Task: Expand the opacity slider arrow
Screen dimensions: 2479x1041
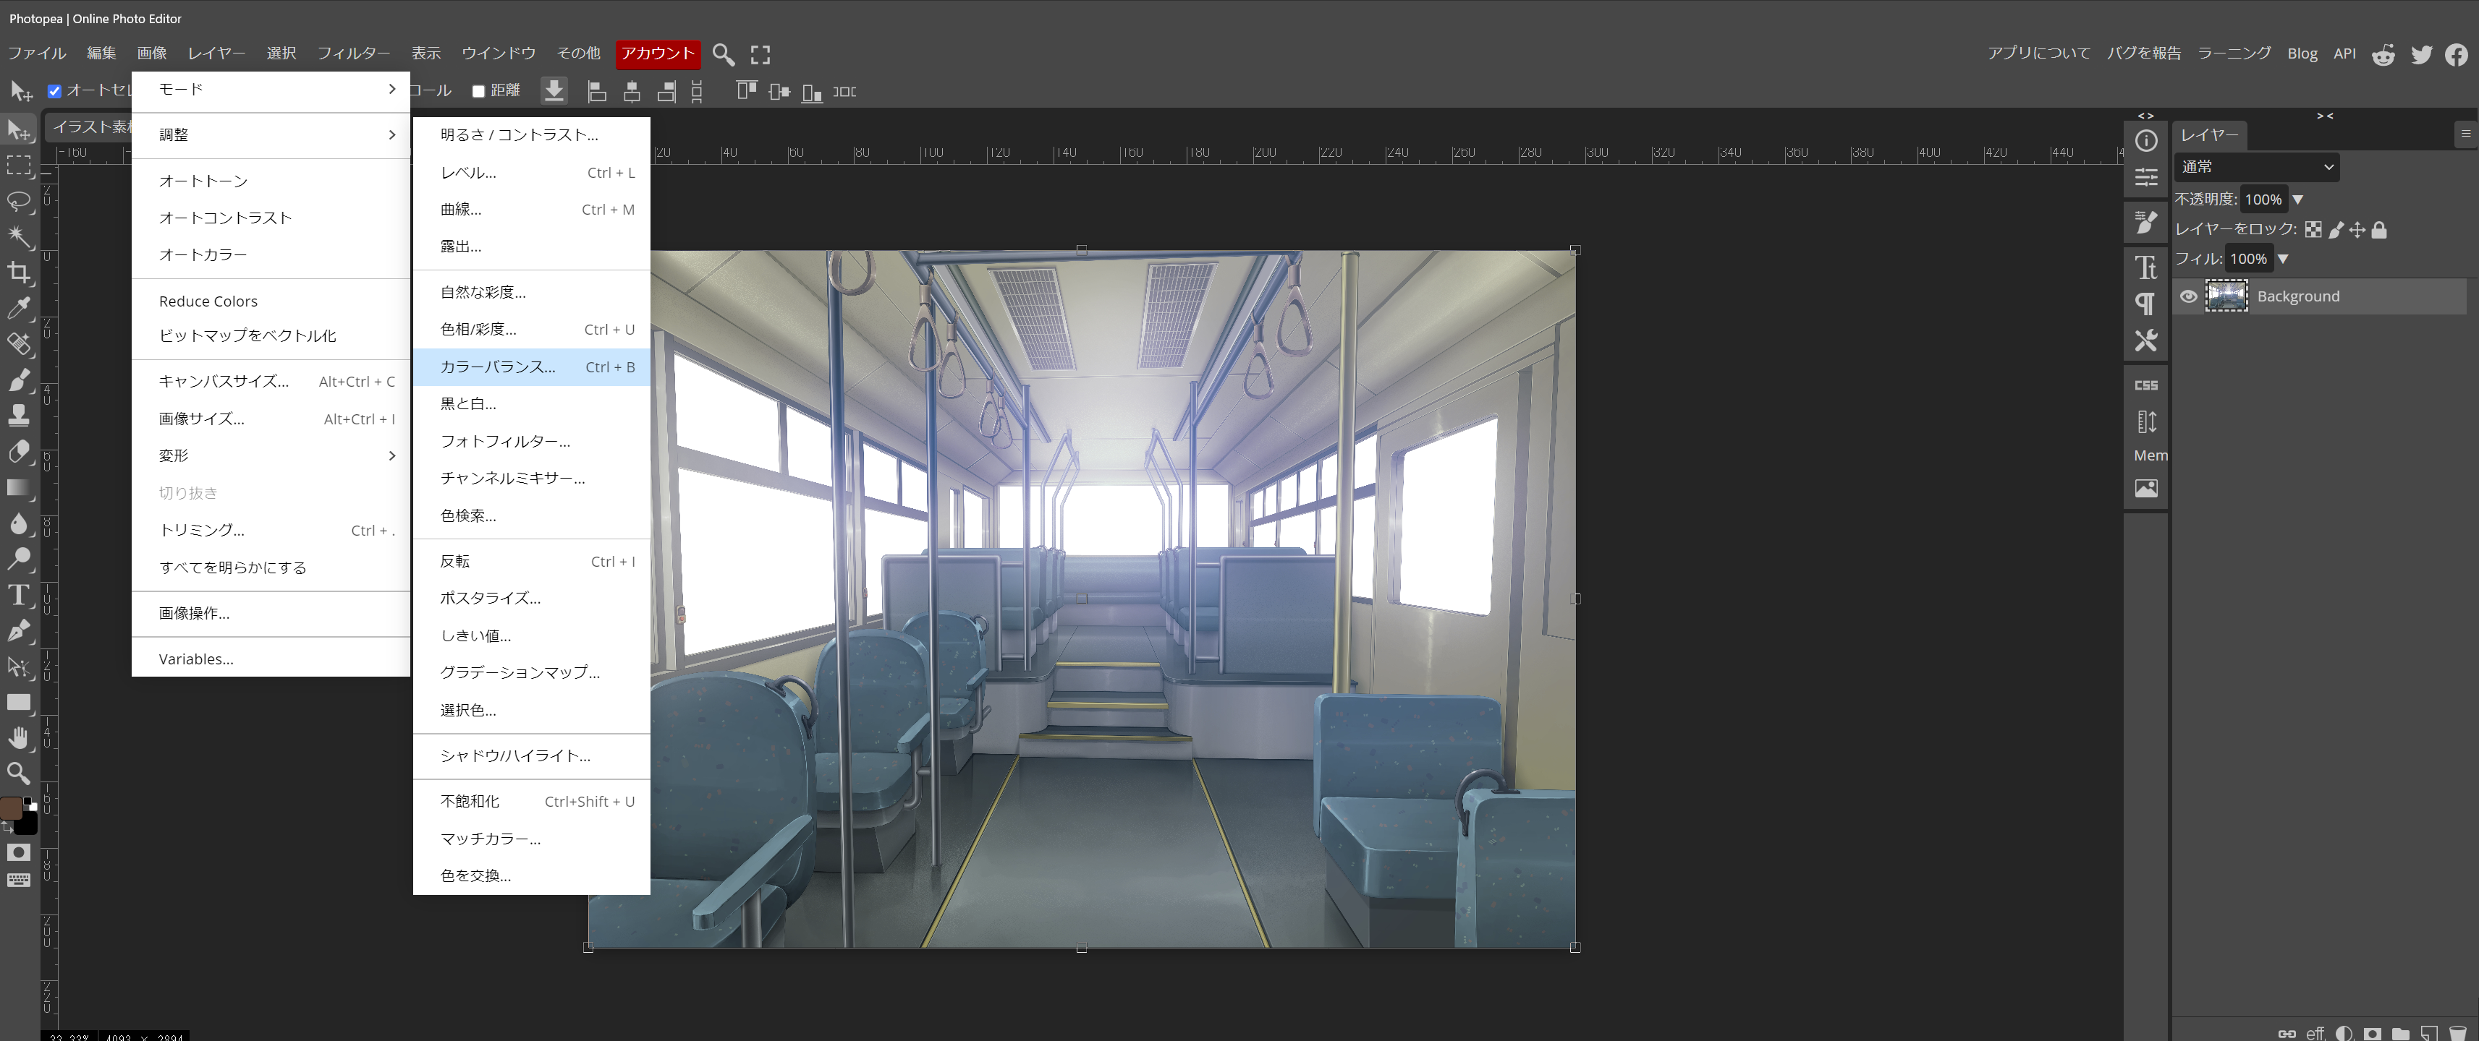Action: (2298, 200)
